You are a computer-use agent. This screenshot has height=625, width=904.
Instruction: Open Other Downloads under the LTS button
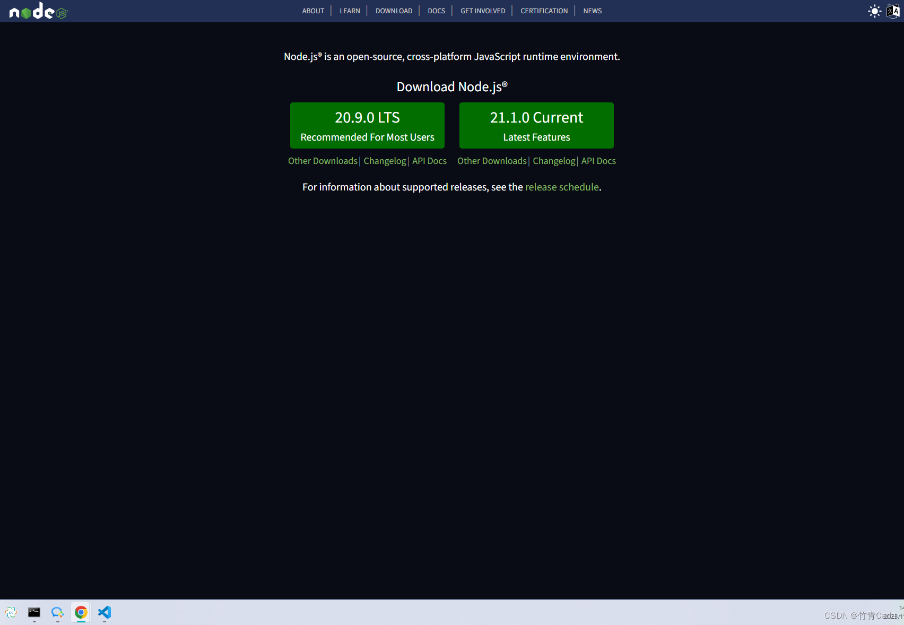pos(323,161)
